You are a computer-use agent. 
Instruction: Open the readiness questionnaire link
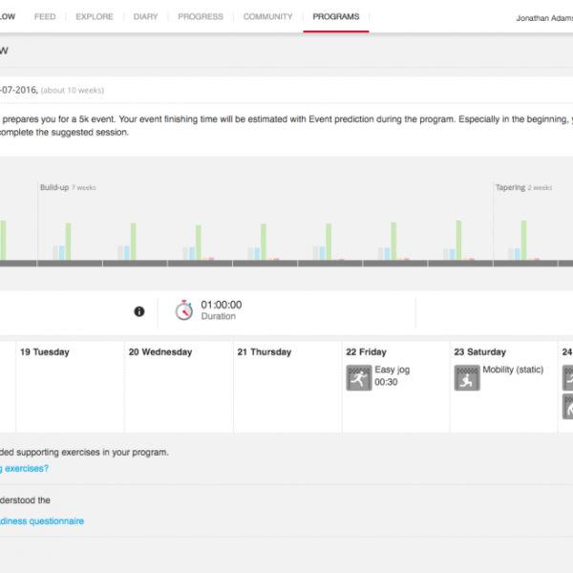pyautogui.click(x=42, y=521)
